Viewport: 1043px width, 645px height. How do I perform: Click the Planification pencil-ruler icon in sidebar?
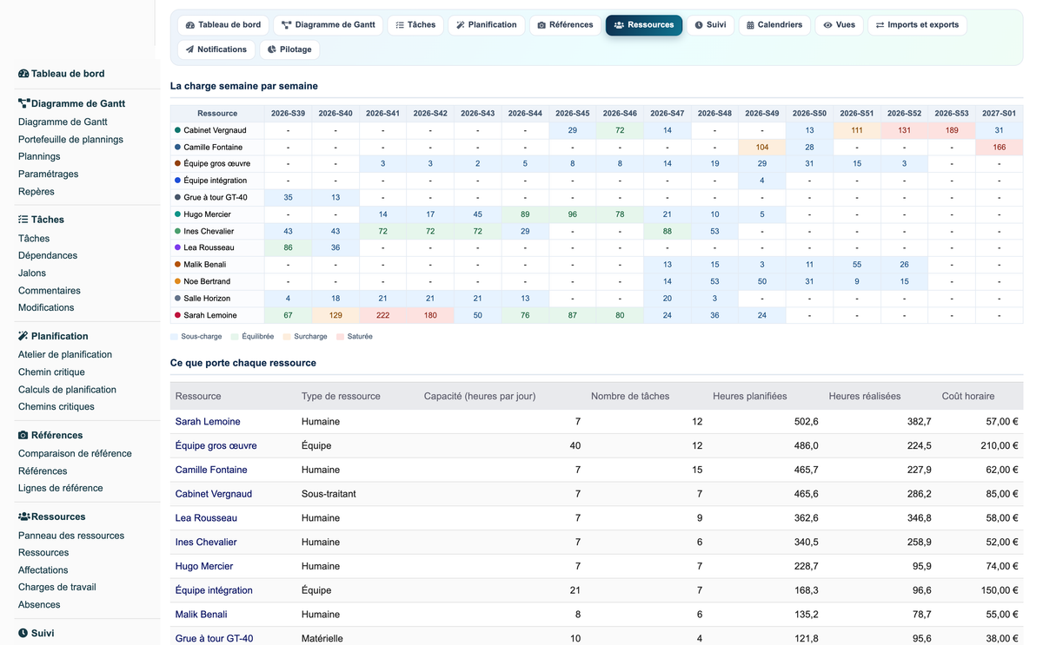23,336
